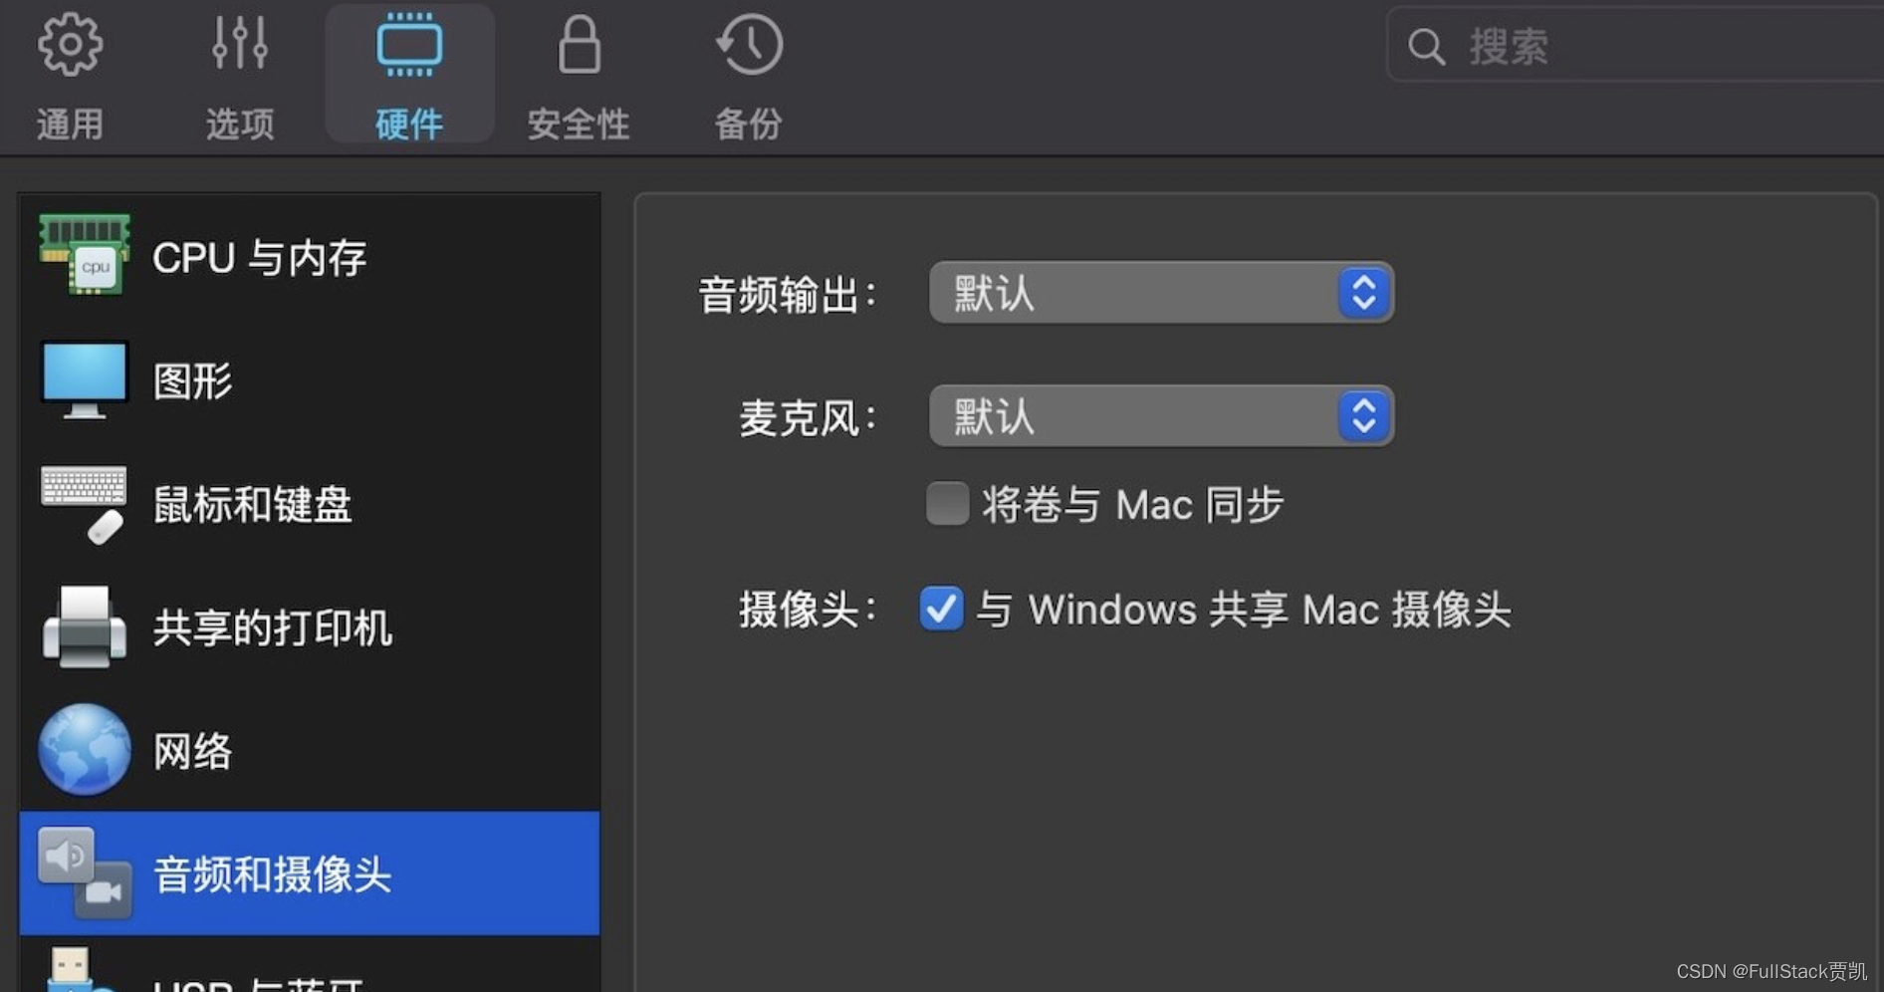Open the 选项 sliders icon
The image size is (1884, 992).
(x=240, y=43)
